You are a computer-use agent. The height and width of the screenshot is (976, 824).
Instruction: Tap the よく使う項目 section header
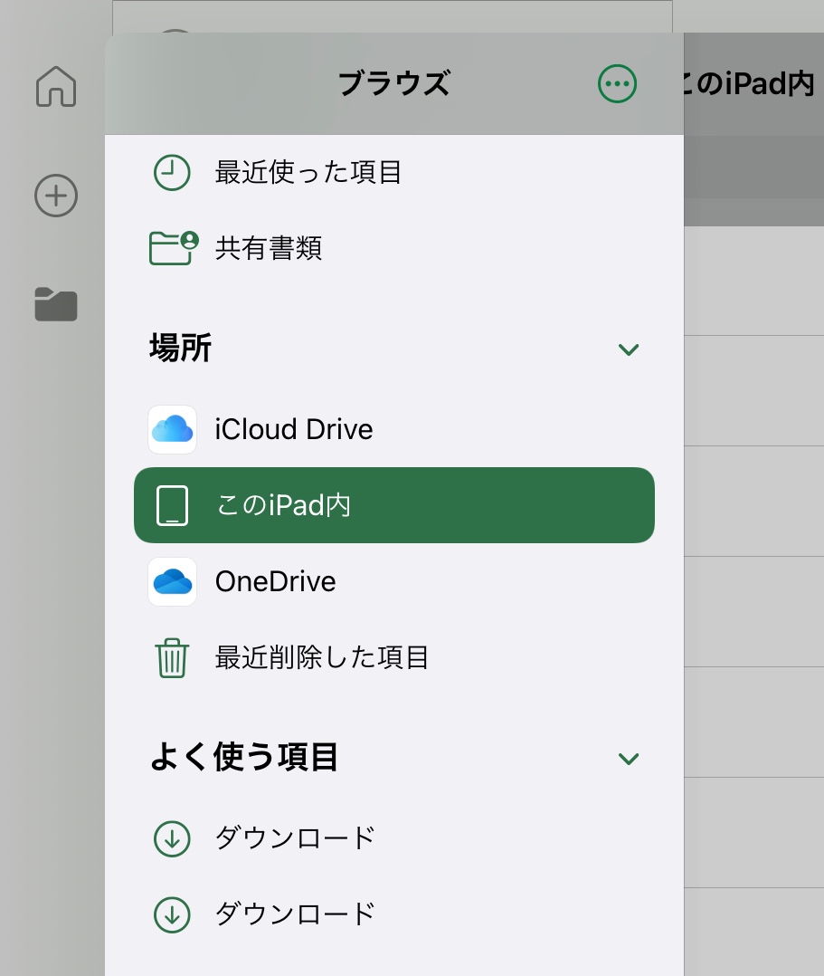click(244, 757)
